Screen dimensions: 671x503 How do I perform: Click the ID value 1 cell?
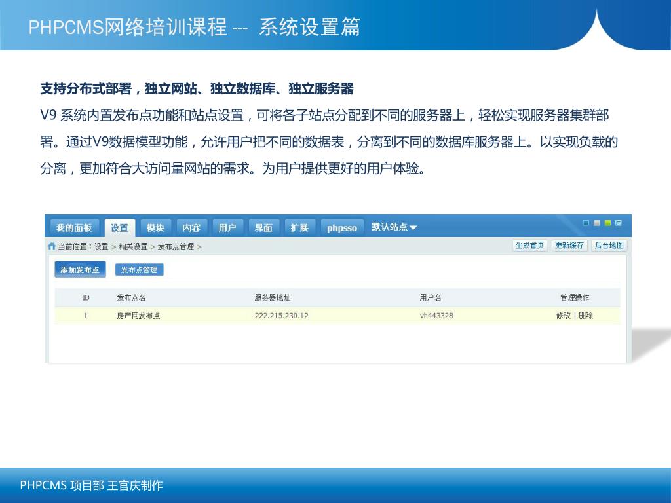(86, 316)
